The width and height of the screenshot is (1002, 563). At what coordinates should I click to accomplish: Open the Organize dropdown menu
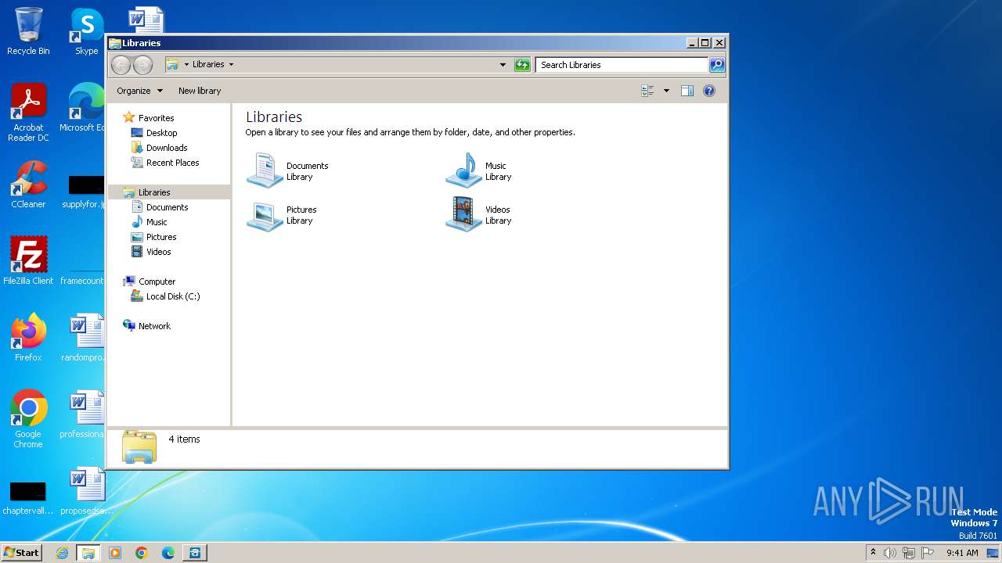pyautogui.click(x=140, y=91)
